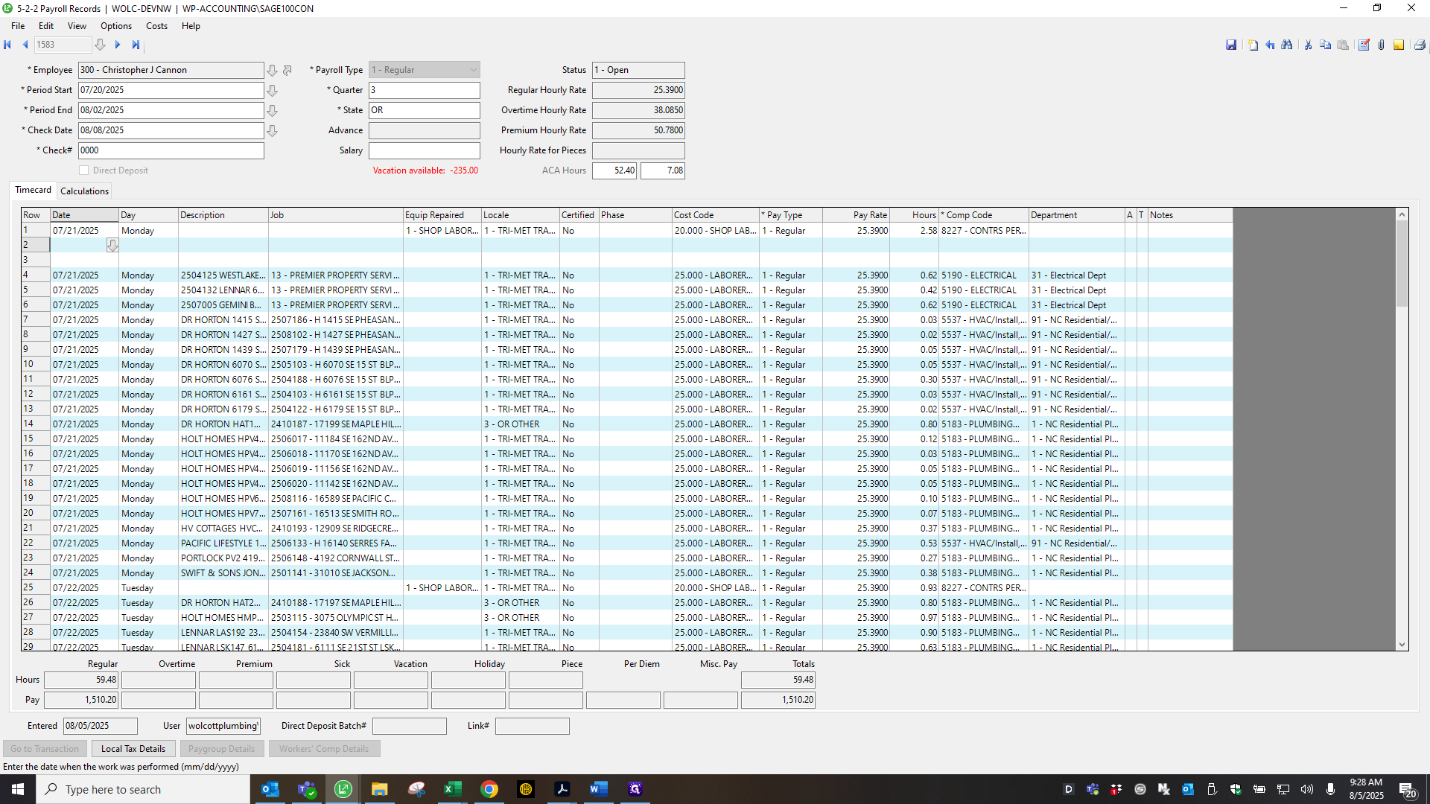Image resolution: width=1430 pixels, height=804 pixels.
Task: Open attachments with the paperclip icon
Action: coord(1381,45)
